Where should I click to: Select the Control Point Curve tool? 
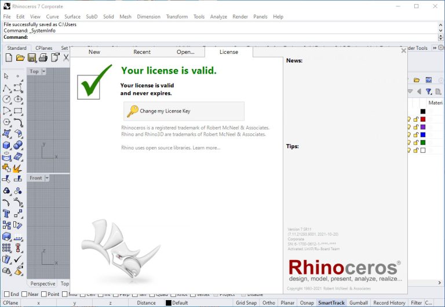tap(18, 88)
